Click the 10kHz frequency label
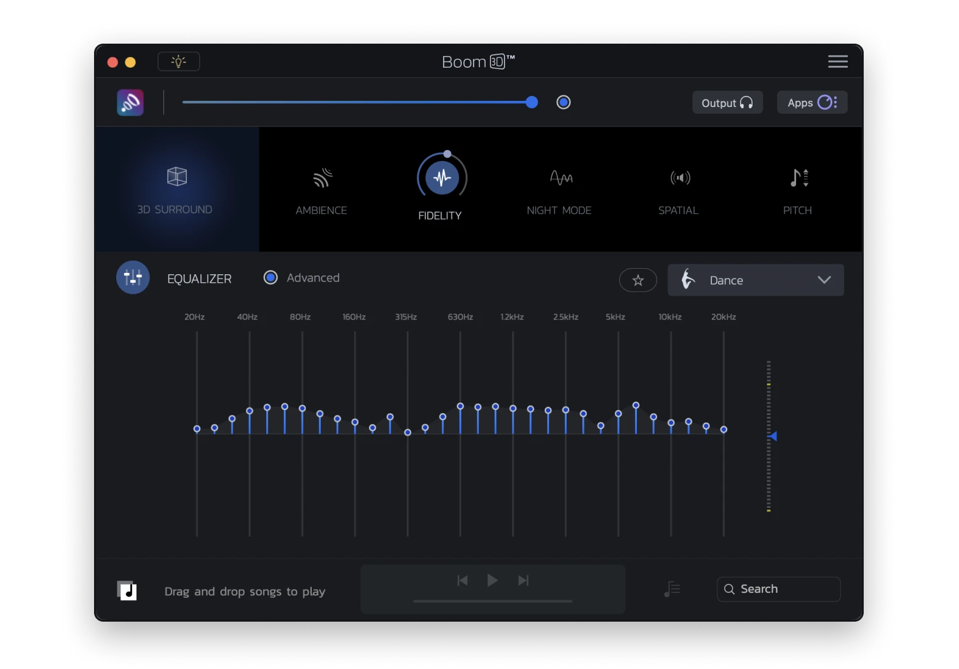Image resolution: width=959 pixels, height=669 pixels. 670,317
